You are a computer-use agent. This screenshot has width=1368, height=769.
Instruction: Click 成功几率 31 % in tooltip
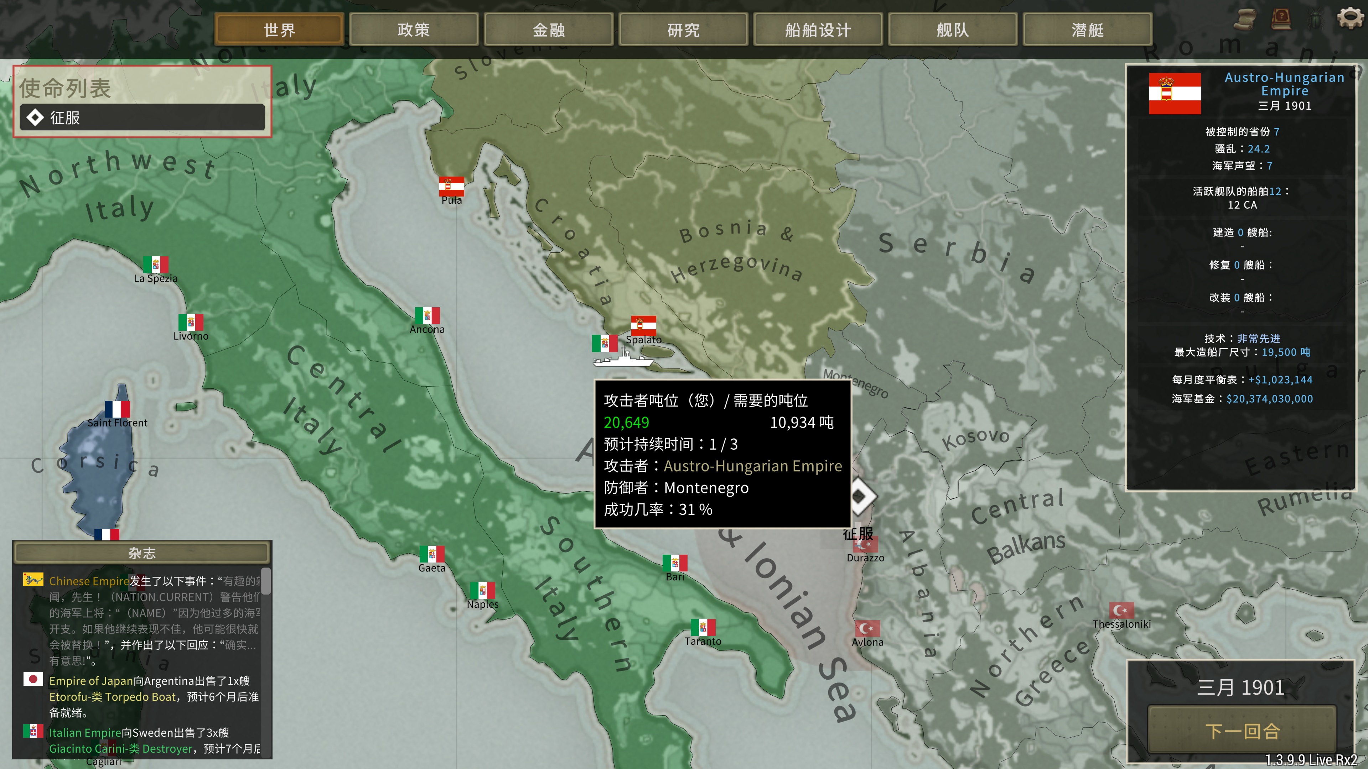coord(658,509)
